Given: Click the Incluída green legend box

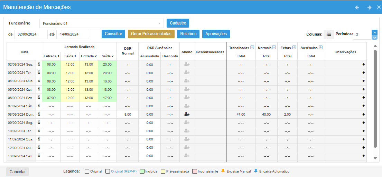Looking at the screenshot, I should (142, 171).
